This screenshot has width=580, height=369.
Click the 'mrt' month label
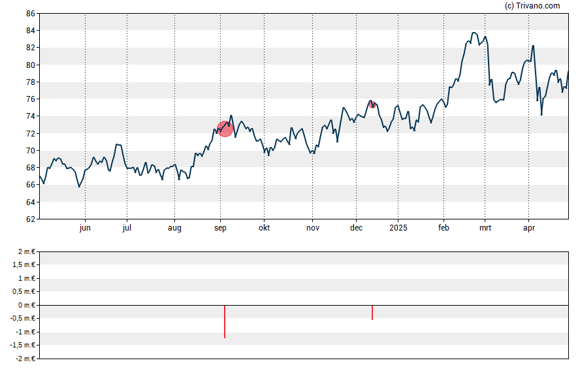pyautogui.click(x=485, y=228)
